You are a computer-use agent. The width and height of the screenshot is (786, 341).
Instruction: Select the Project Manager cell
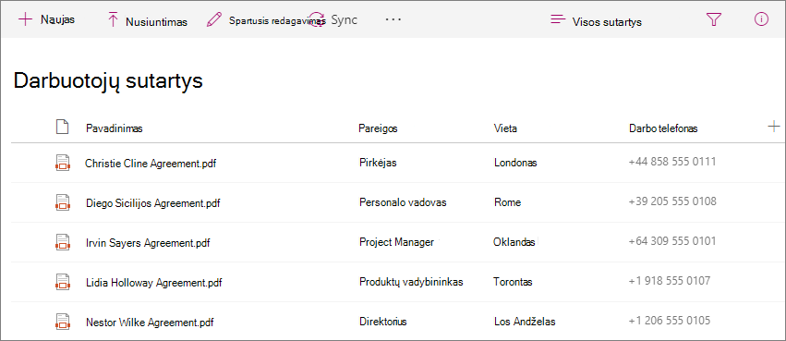tap(396, 242)
